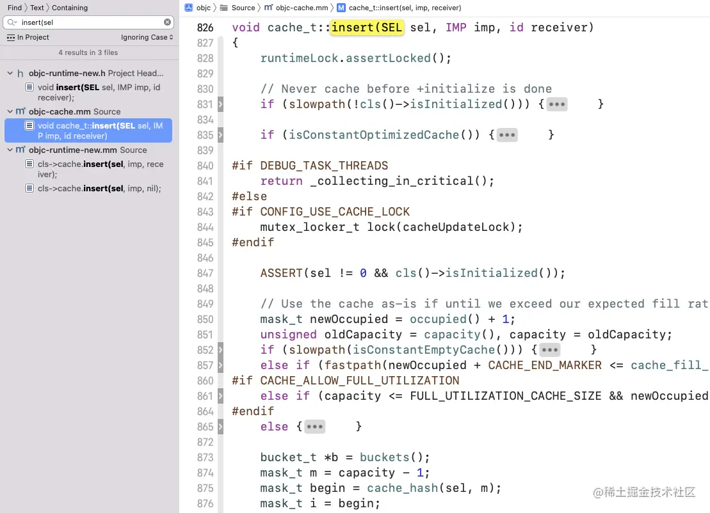Click document icon beside cache_t::insert result
Viewport: 710px width, 513px height.
pos(29,125)
